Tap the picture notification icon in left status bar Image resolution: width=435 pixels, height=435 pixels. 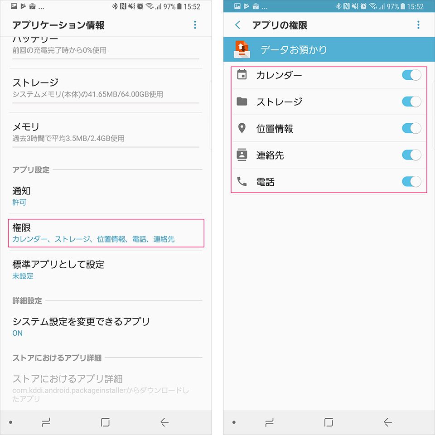tap(14, 6)
